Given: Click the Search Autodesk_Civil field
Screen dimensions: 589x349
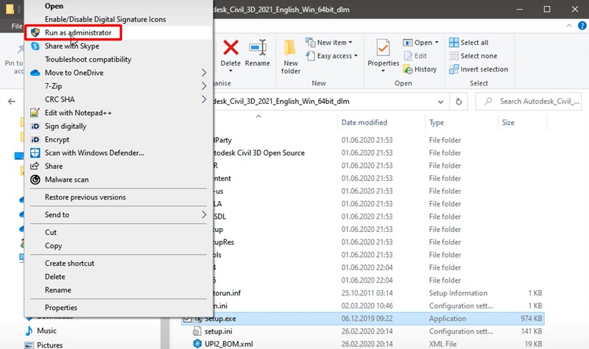Looking at the screenshot, I should 529,102.
